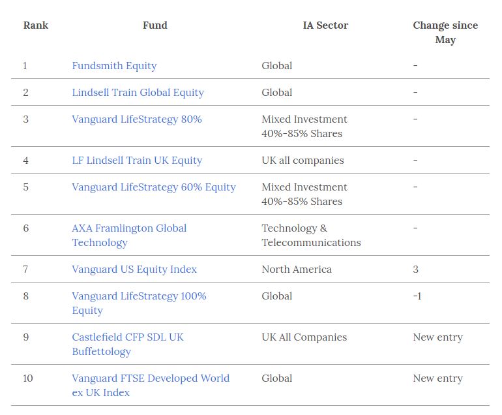
Task: Click the rank 10 cell
Action: 28,378
